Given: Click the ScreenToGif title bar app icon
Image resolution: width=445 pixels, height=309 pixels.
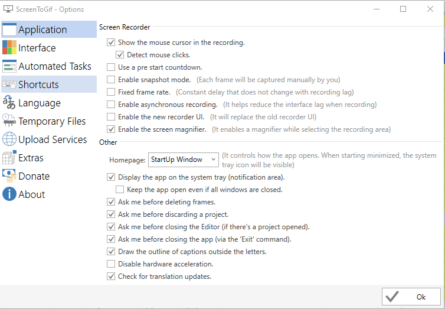Looking at the screenshot, I should point(8,9).
